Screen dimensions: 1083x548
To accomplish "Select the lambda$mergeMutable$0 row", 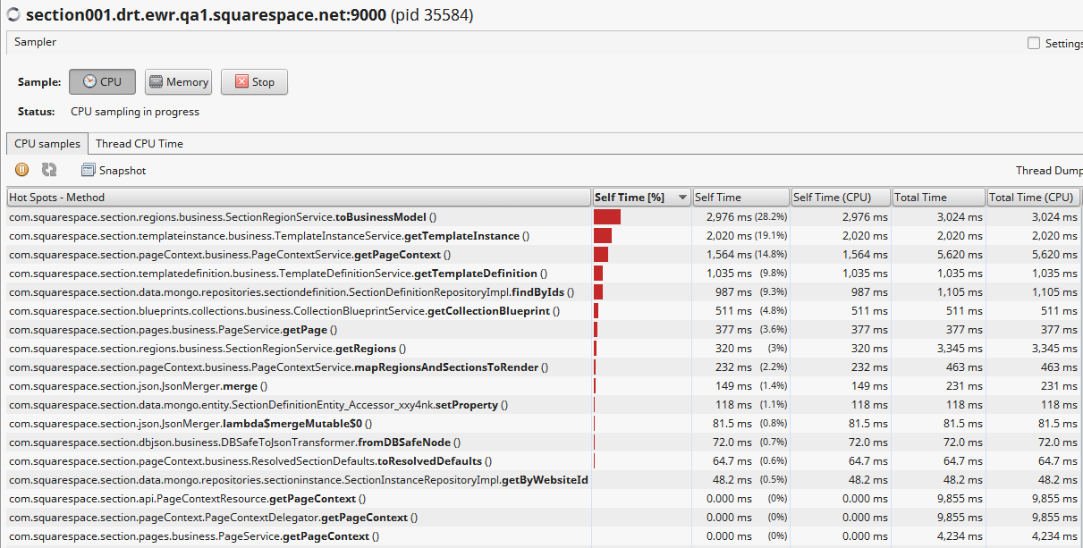I will pos(544,423).
